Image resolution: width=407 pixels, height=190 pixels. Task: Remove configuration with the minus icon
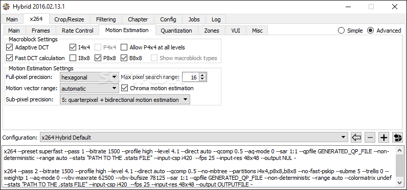(x=370, y=138)
